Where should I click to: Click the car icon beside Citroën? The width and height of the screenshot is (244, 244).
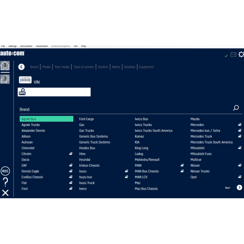(x=71, y=154)
